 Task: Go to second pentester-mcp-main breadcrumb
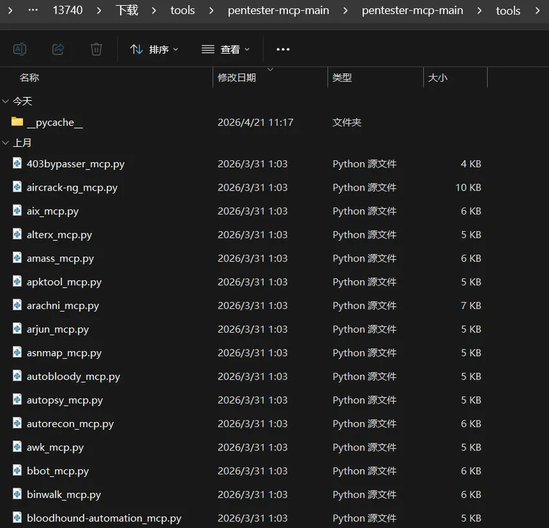(413, 10)
